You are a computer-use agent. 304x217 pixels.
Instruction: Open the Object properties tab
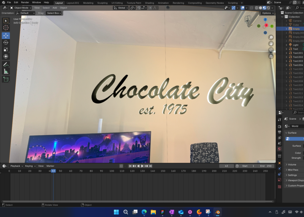click(279, 163)
